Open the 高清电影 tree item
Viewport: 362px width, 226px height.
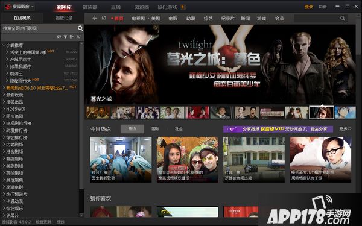pos(14,187)
